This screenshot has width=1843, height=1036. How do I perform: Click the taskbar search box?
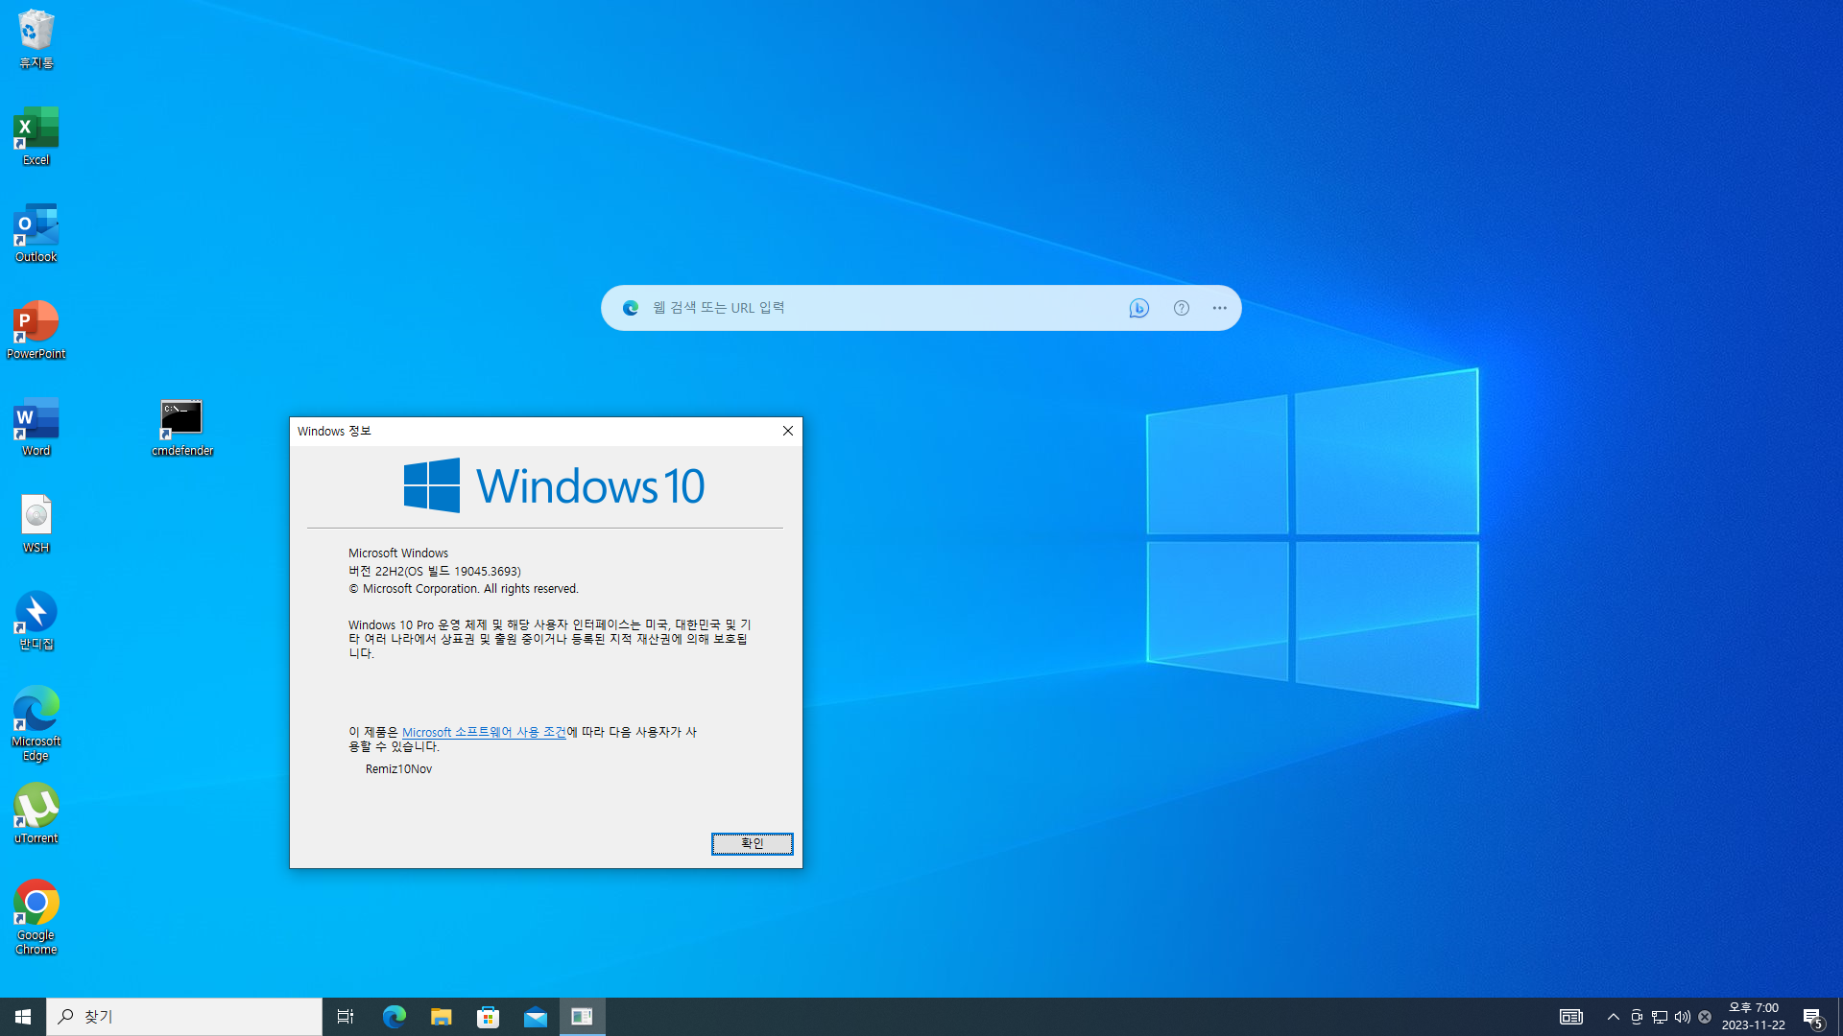coord(184,1017)
